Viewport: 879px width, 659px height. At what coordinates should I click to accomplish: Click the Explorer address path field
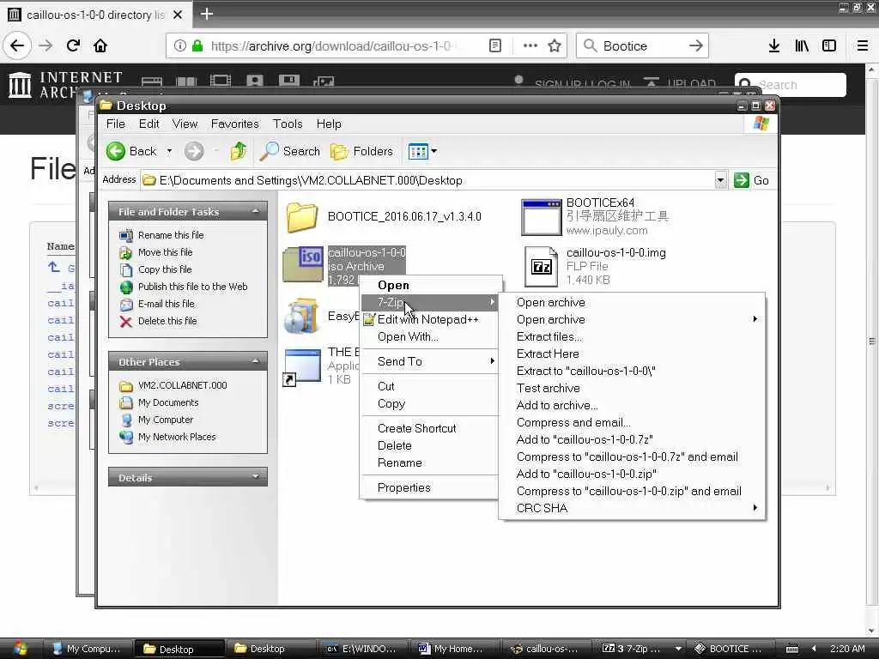click(433, 180)
